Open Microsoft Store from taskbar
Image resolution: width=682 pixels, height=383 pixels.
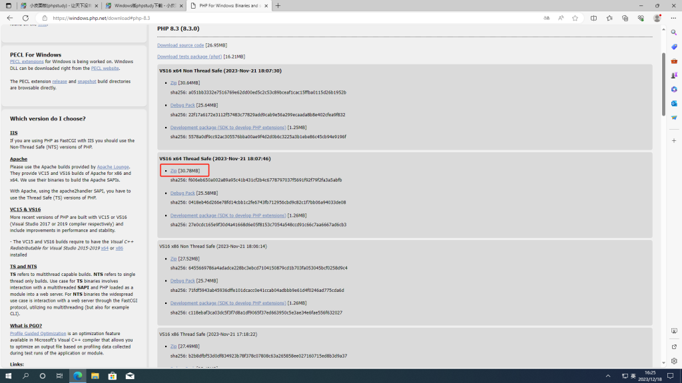pyautogui.click(x=112, y=376)
